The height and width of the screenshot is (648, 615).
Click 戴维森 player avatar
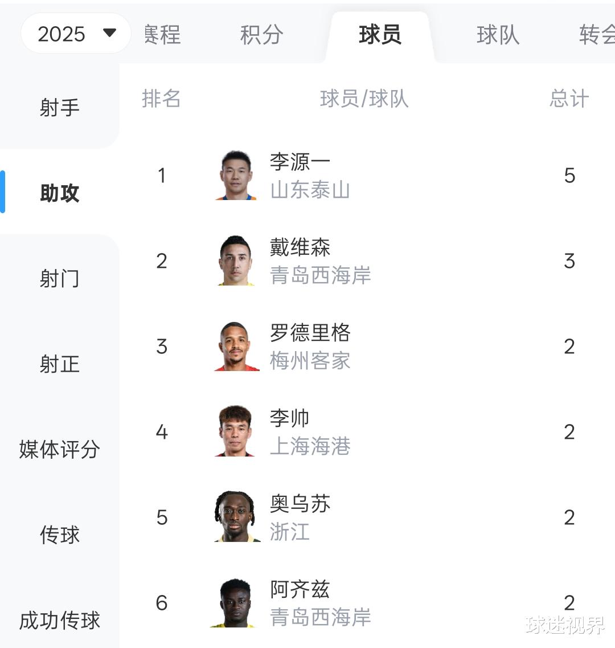[236, 261]
